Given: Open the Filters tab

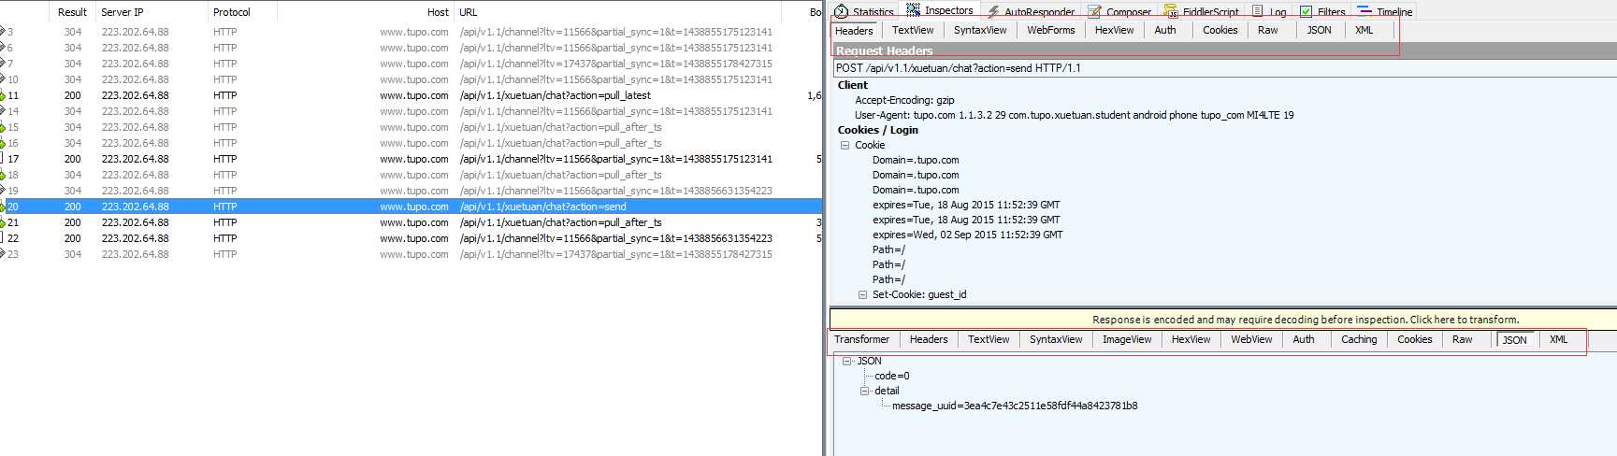Looking at the screenshot, I should click(1322, 11).
